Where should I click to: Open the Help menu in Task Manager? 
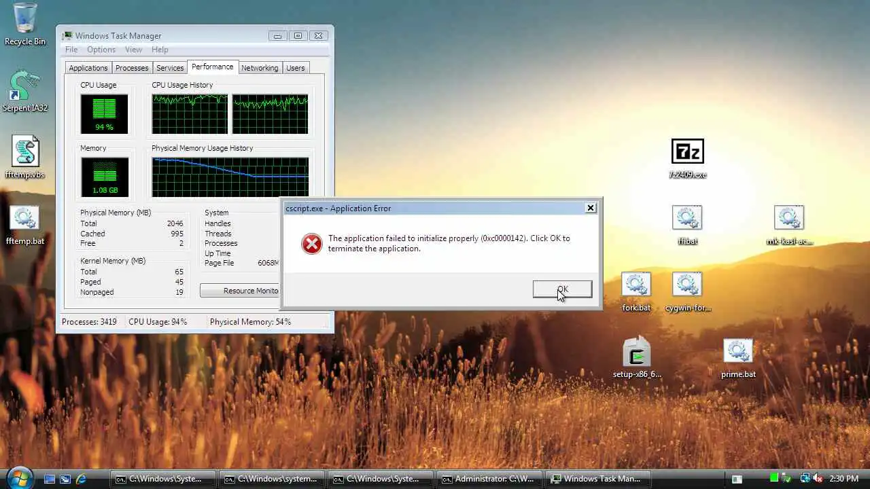tap(160, 50)
